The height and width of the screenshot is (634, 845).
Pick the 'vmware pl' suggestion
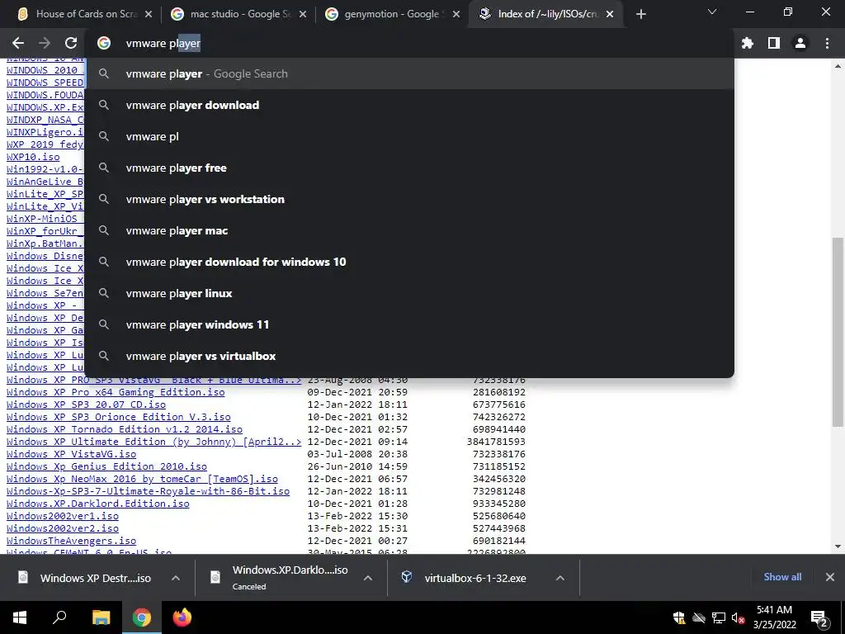[409, 136]
